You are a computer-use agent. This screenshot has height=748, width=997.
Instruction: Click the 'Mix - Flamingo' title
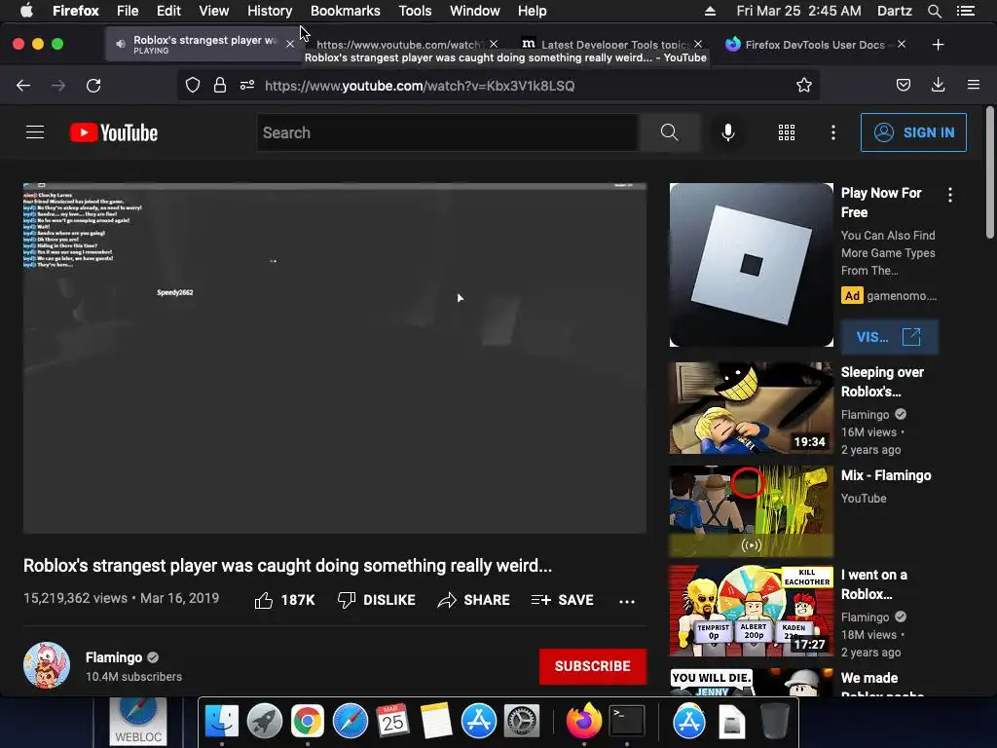tap(886, 475)
